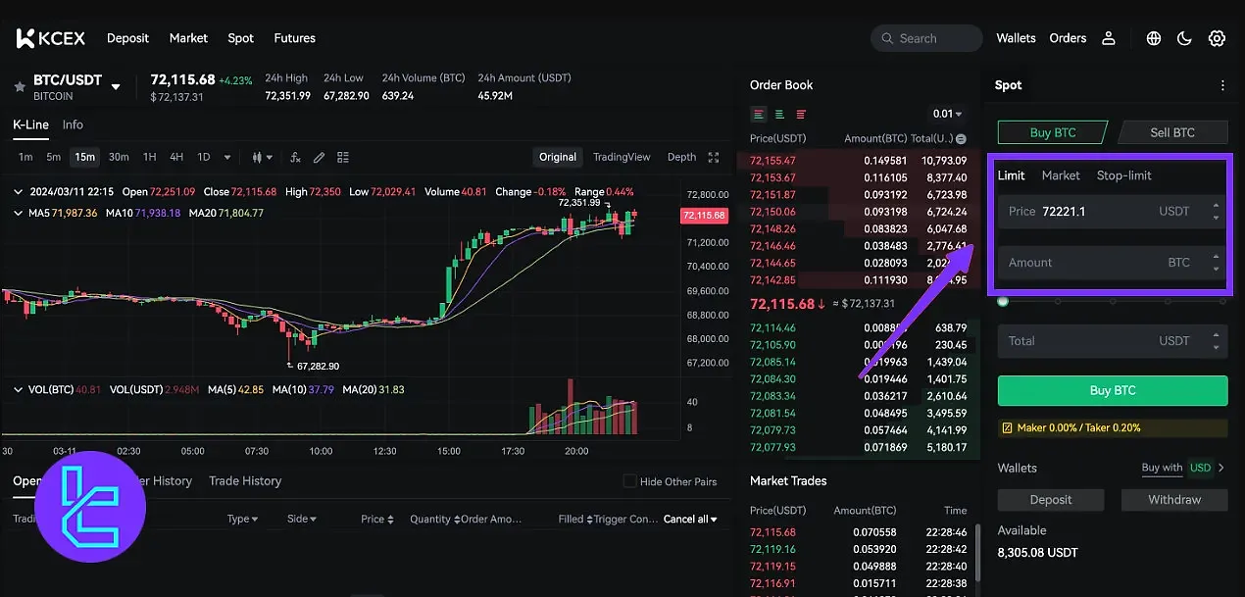
Task: Open the Withdraw page
Action: [x=1173, y=500]
